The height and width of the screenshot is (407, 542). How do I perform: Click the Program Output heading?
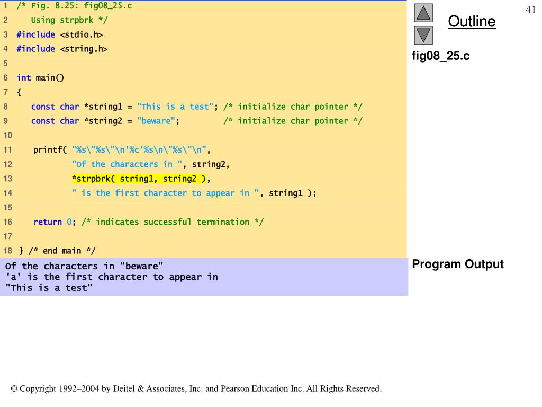(458, 264)
